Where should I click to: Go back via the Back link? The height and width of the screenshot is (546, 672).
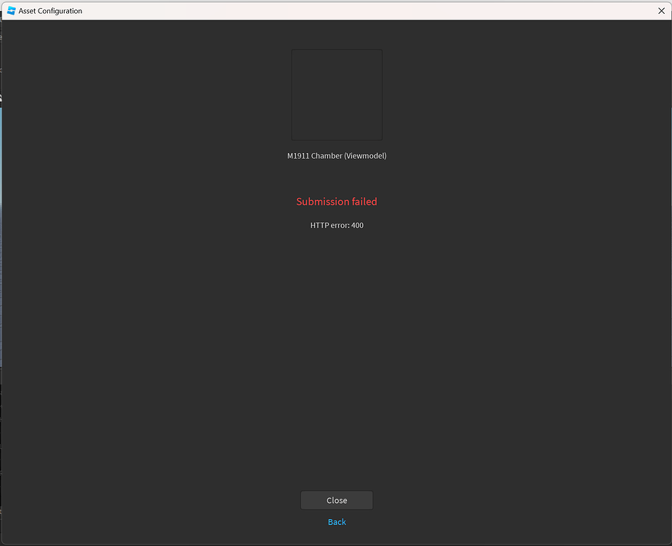337,522
